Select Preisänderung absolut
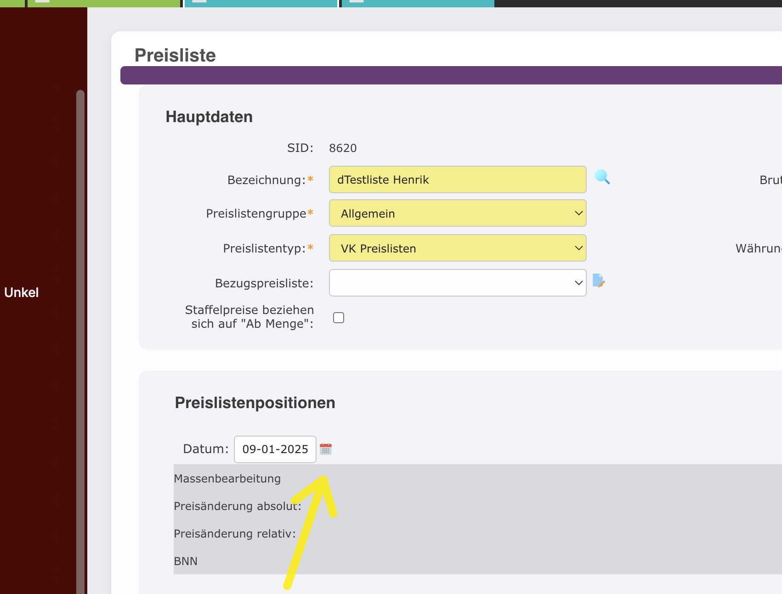Screen dimensions: 782x594 tap(237, 506)
